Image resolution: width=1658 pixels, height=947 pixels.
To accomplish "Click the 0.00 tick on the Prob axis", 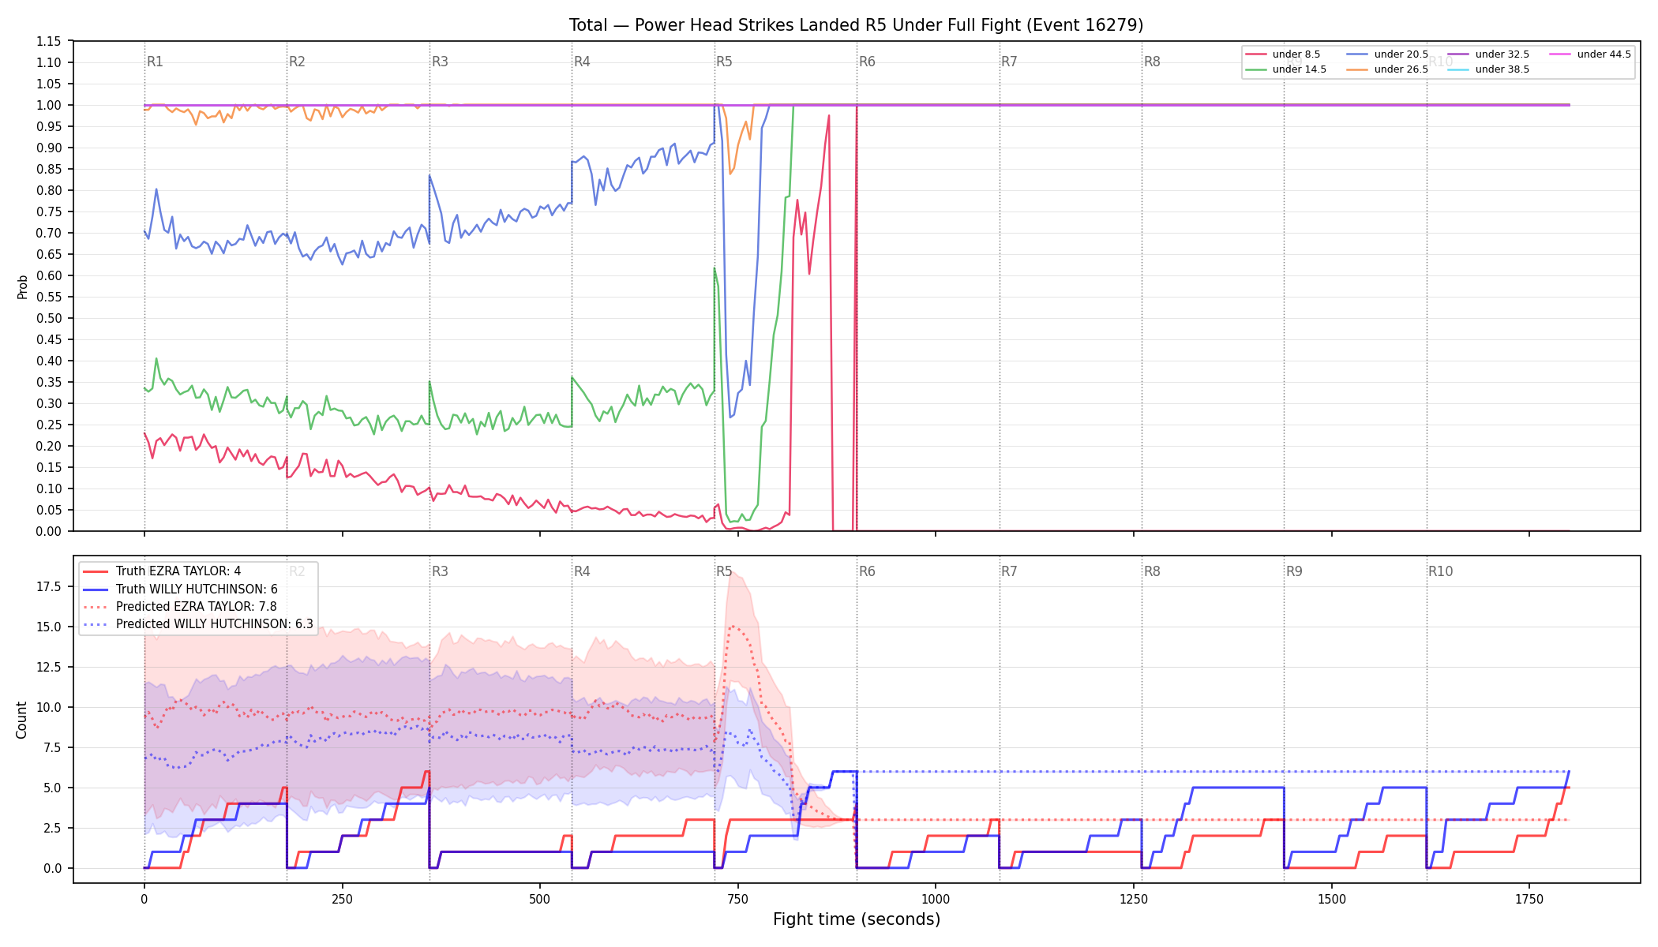I will tap(49, 531).
